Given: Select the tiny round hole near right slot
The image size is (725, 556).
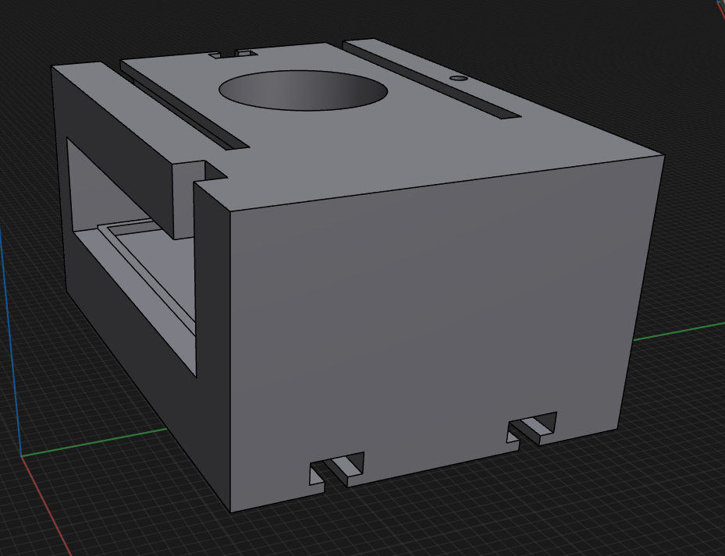Looking at the screenshot, I should pos(459,78).
